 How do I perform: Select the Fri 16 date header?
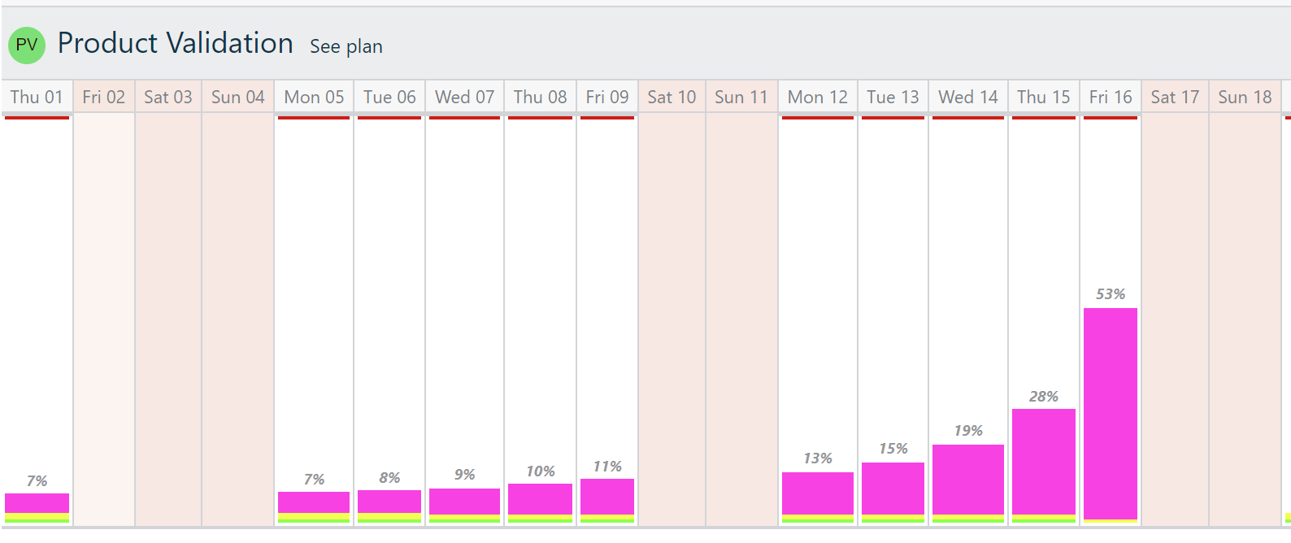(1110, 96)
